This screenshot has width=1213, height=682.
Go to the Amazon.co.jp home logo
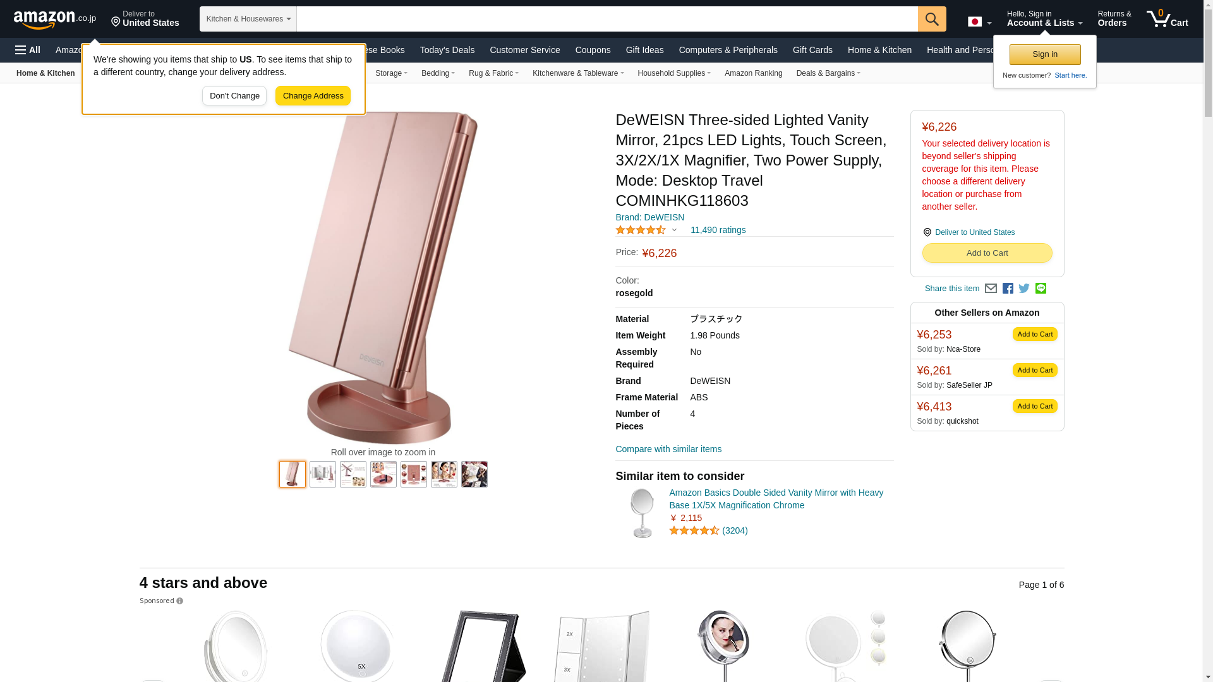[55, 19]
